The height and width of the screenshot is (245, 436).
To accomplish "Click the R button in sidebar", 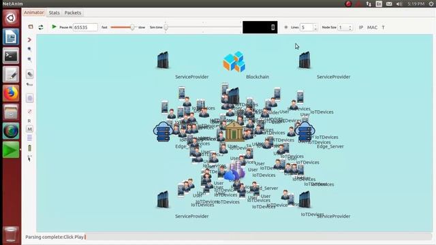I will [x=29, y=121].
